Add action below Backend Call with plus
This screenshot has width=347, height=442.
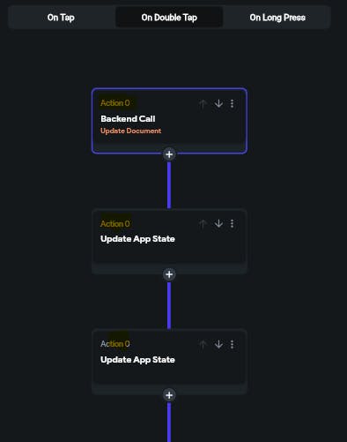(169, 154)
